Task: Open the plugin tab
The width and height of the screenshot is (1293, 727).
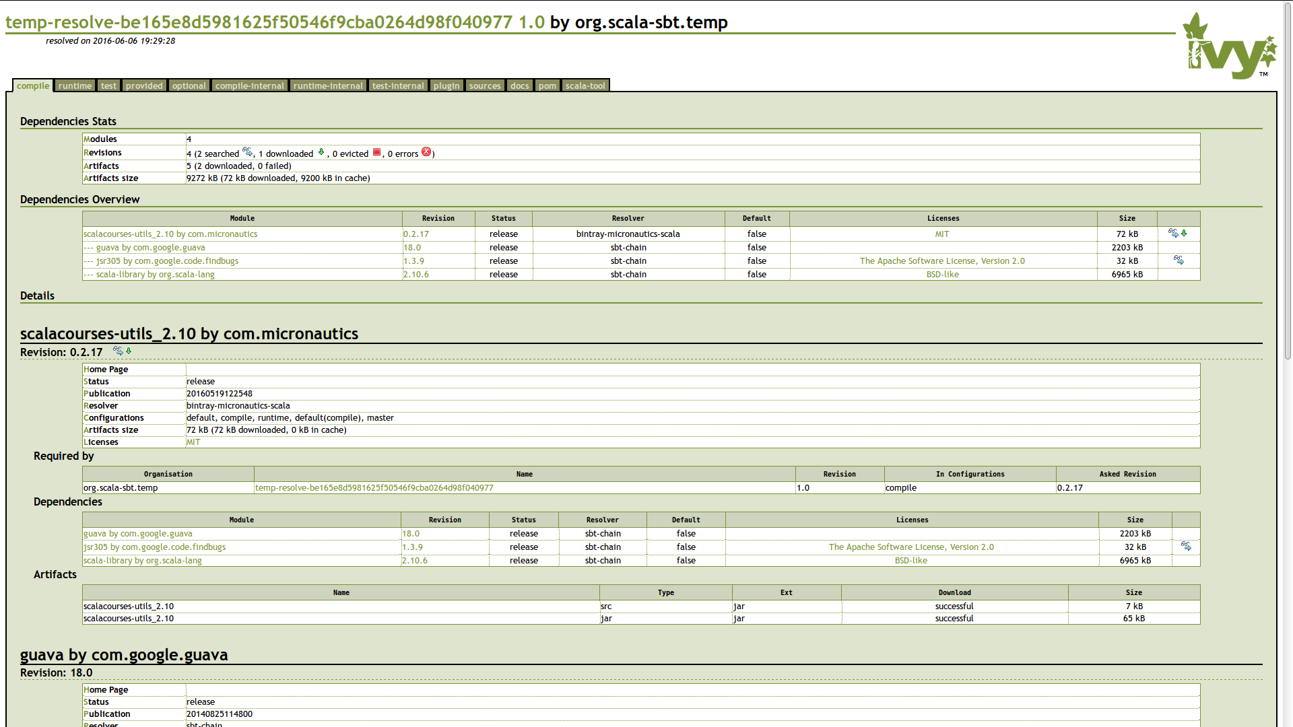Action: point(446,85)
